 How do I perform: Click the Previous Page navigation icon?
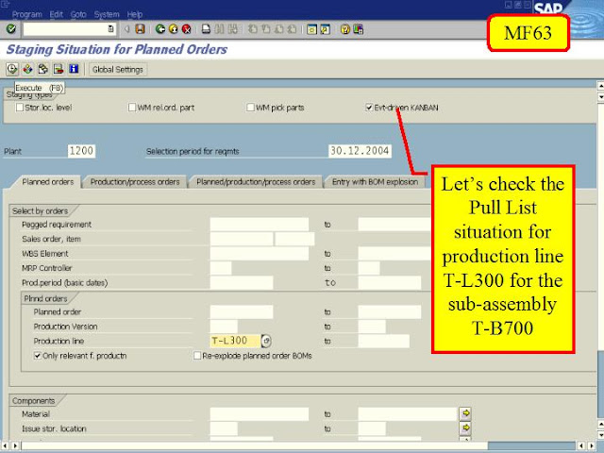tap(266, 29)
